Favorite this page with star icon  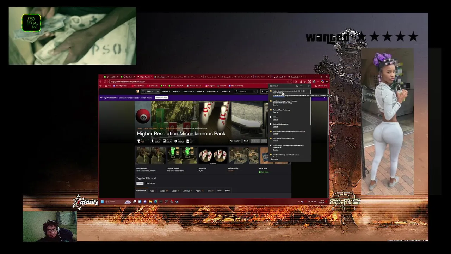point(291,81)
